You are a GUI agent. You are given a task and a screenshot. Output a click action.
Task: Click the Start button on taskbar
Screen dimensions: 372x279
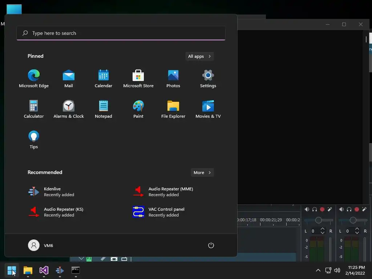[x=12, y=270]
